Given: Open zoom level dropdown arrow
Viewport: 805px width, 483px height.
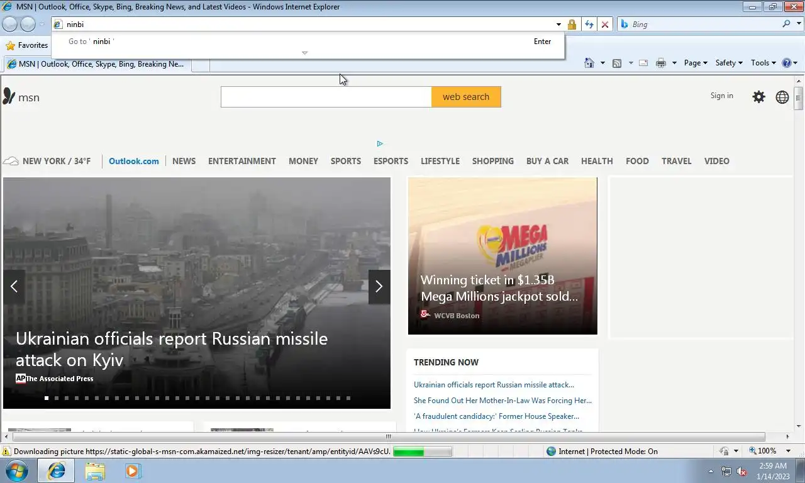Looking at the screenshot, I should click(789, 451).
